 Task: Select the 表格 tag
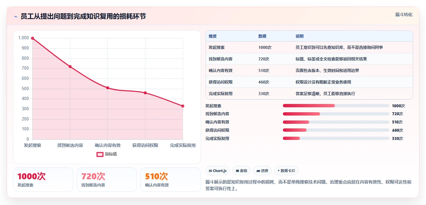241,171
